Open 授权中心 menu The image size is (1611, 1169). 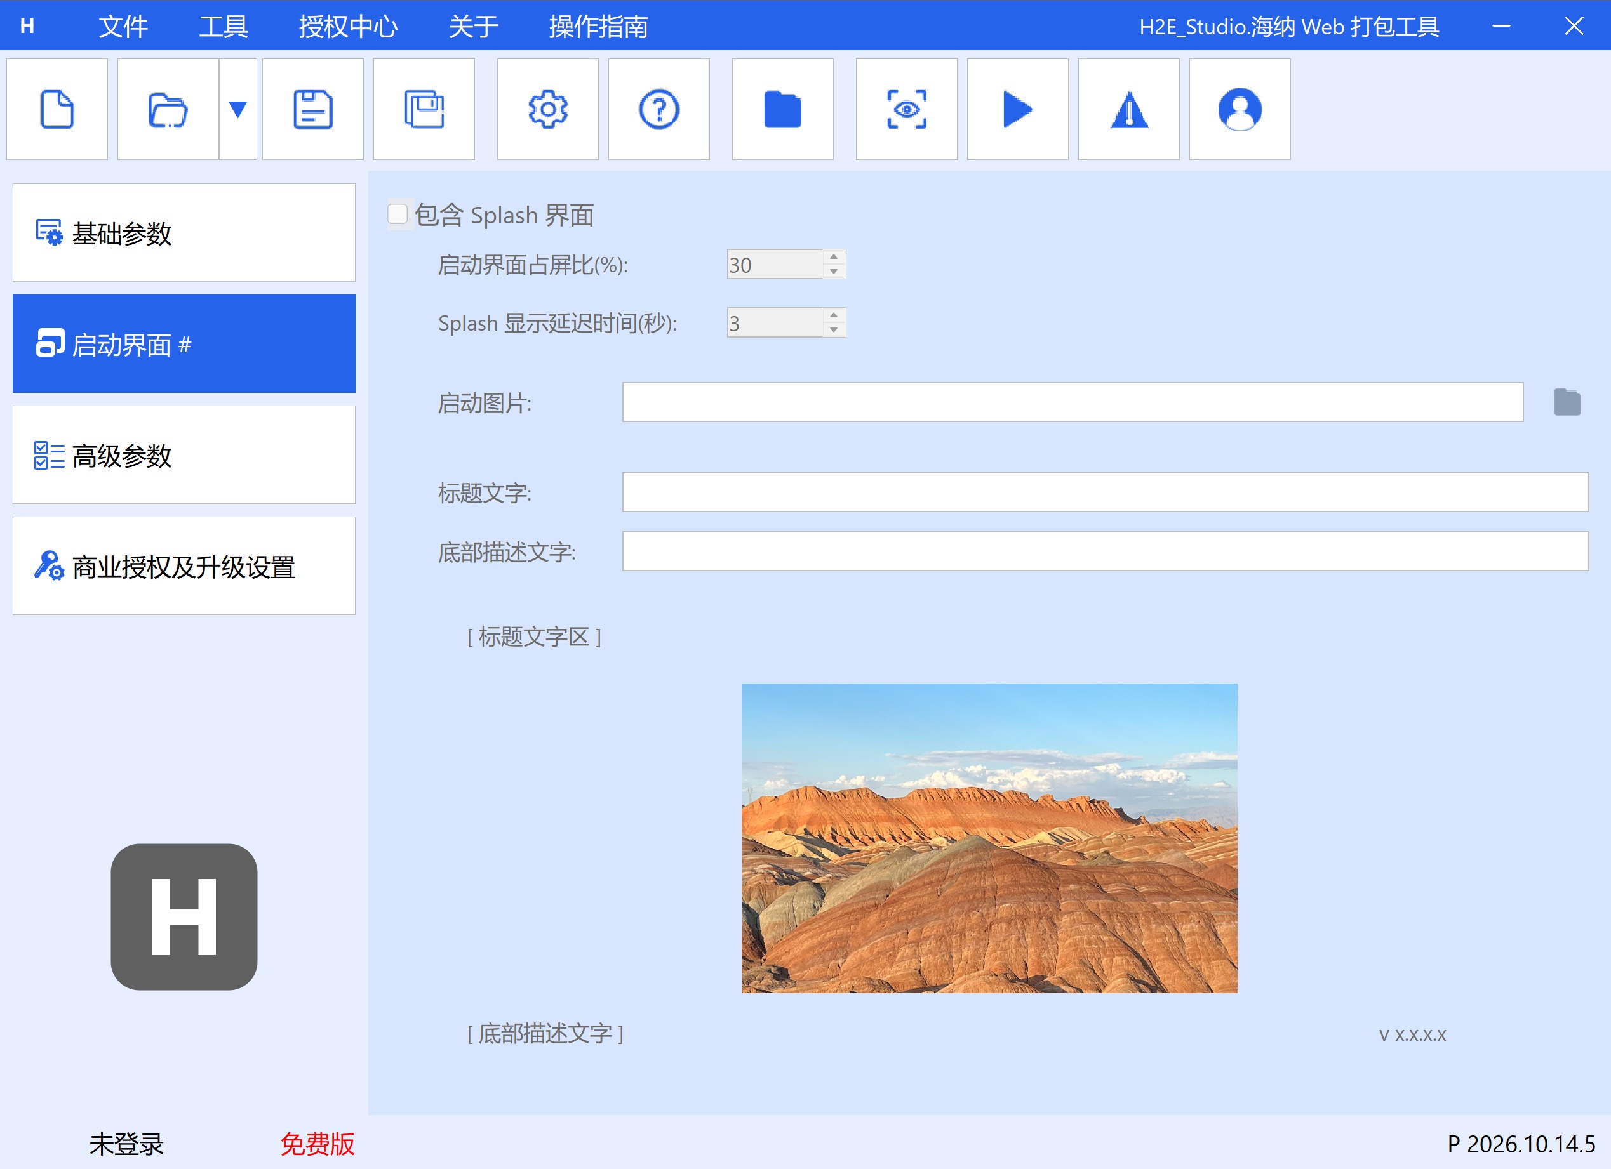click(x=348, y=26)
